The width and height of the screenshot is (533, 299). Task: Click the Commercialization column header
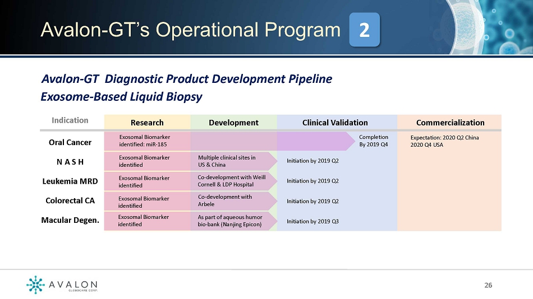[450, 123]
